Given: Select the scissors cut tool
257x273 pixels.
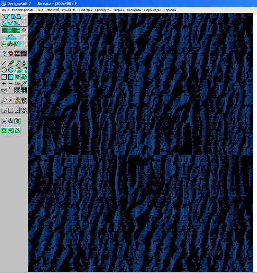Looking at the screenshot, I should 4,121.
